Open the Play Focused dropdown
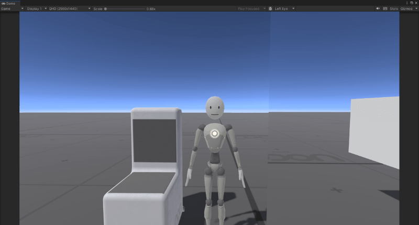Screen dimensions: 419x225 coord(251,8)
